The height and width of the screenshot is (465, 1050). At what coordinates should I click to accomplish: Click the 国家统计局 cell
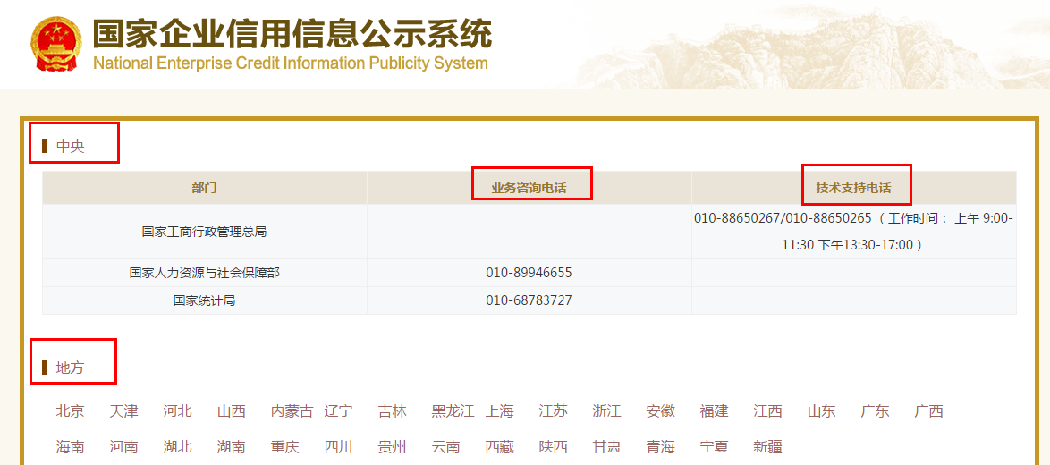coord(204,300)
